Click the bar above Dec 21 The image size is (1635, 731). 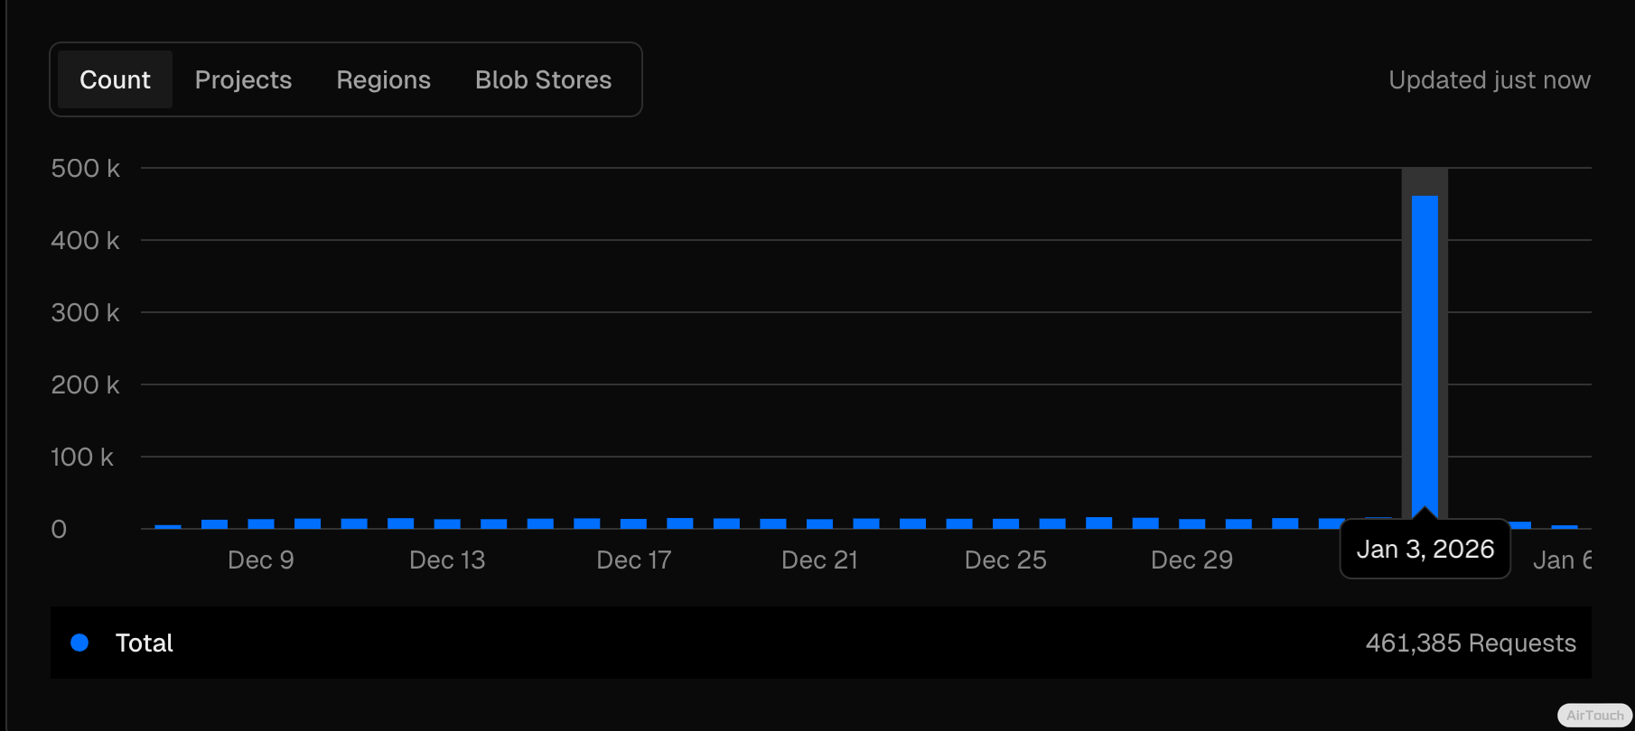[819, 523]
